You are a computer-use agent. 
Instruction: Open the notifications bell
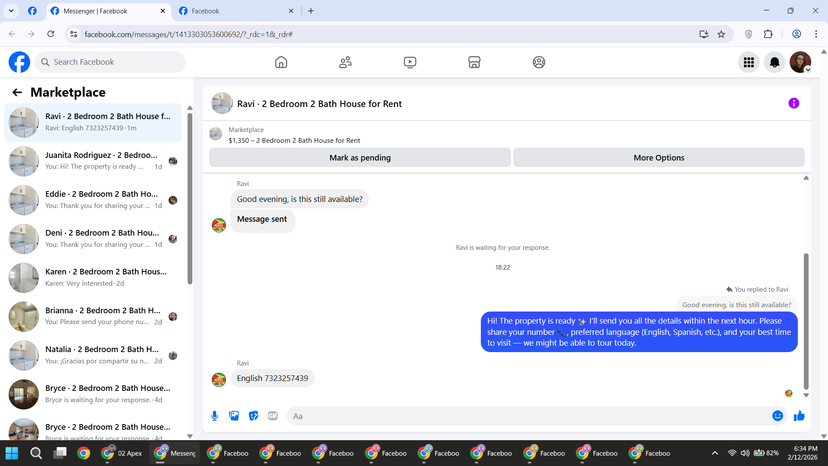(775, 62)
